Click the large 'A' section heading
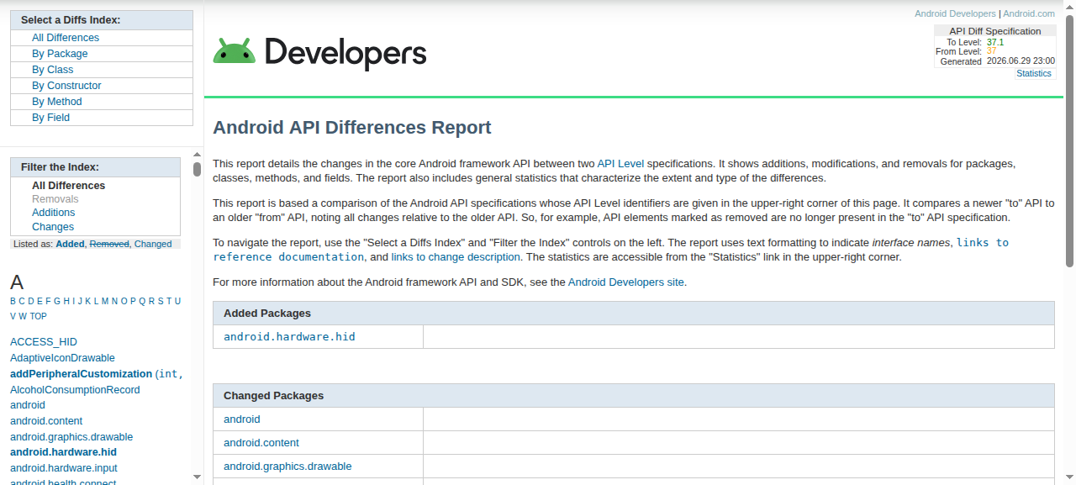1076x485 pixels. (x=17, y=282)
